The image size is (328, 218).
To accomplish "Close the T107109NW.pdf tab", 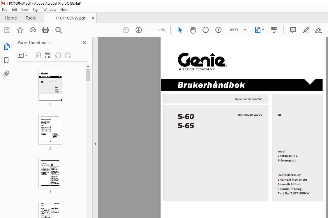I will (x=93, y=18).
